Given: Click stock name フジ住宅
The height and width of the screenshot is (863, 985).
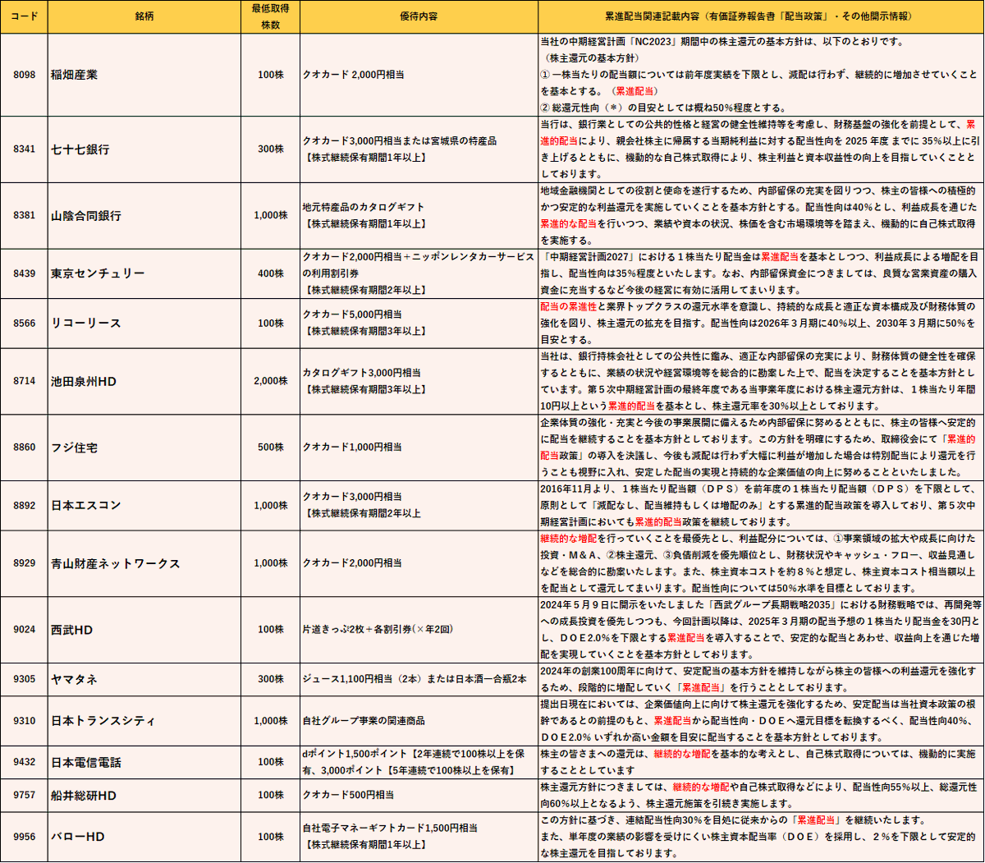Looking at the screenshot, I should [75, 448].
